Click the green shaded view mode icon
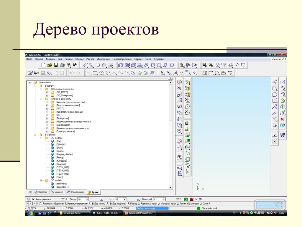Screen dimensions: 302x227 coord(186,199)
